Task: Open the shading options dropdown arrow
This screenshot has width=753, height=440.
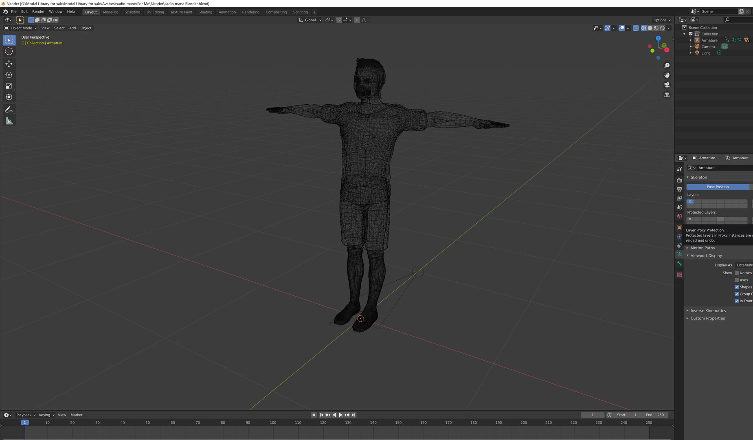Action: point(669,28)
